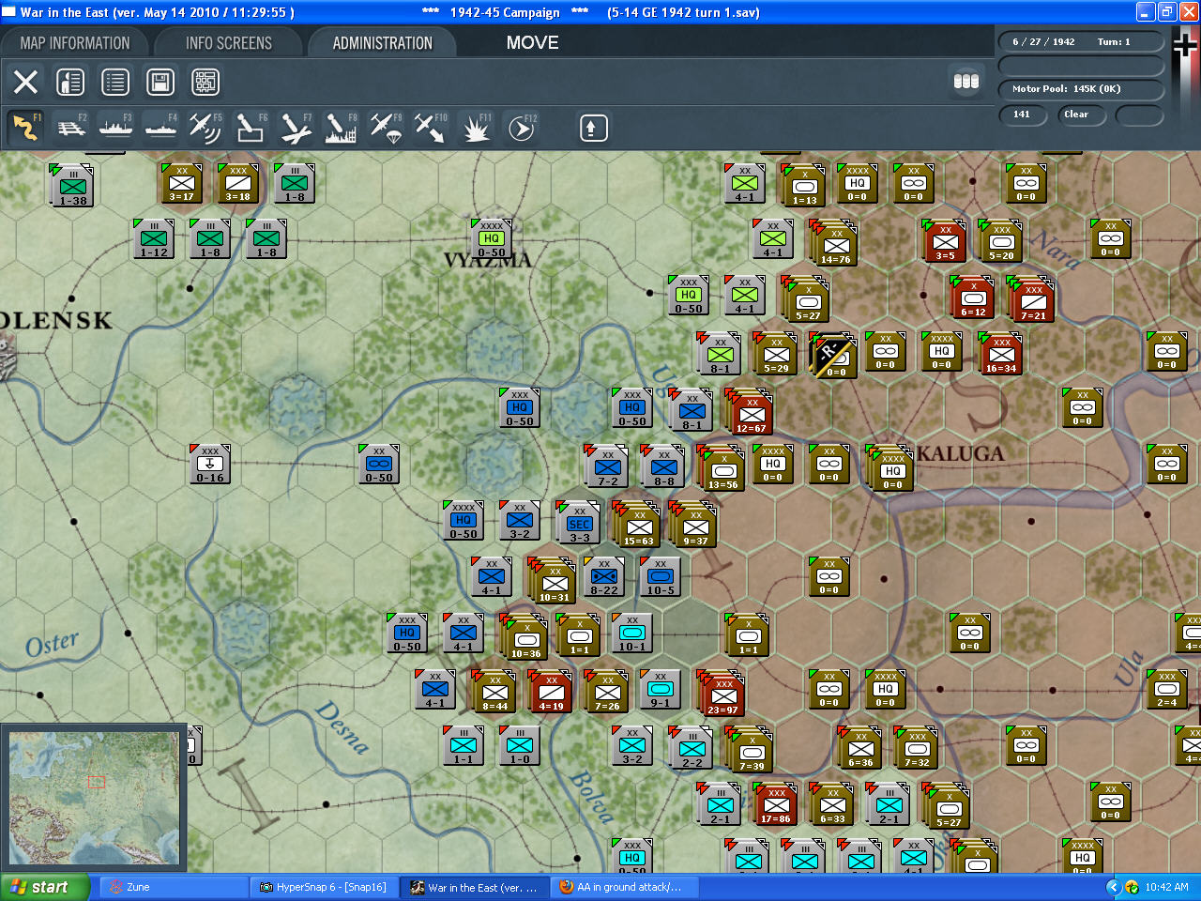The image size is (1201, 901).
Task: Choose the F4 amphibious ship mode icon
Action: [x=160, y=128]
